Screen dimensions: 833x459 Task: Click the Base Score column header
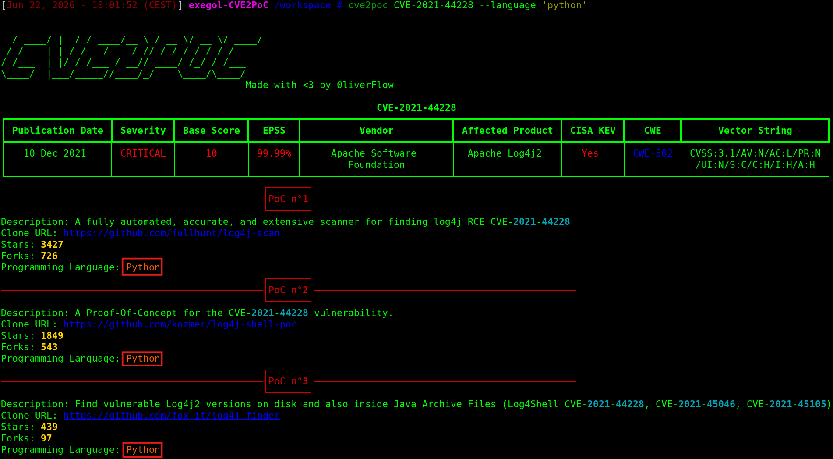click(x=212, y=131)
